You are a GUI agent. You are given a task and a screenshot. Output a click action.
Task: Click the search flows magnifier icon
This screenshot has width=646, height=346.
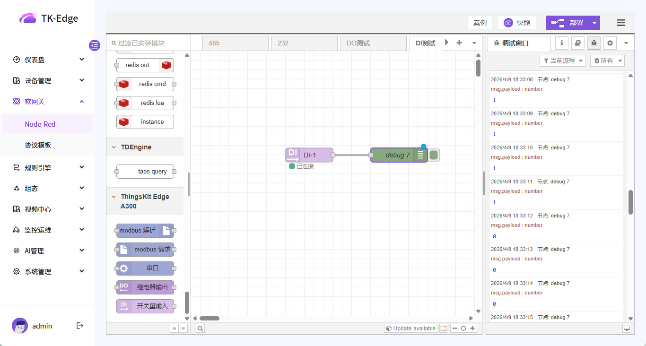(201, 329)
